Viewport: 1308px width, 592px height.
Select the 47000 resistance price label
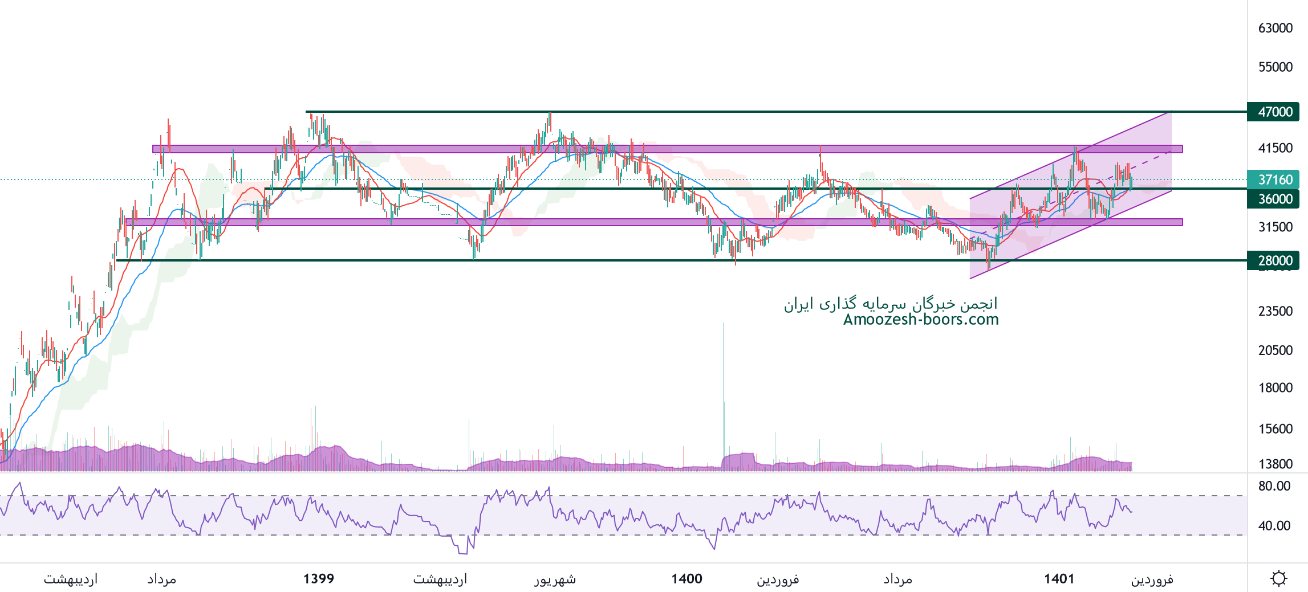click(x=1274, y=112)
